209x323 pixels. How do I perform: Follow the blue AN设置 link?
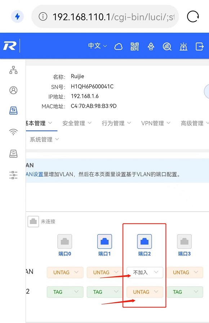pyautogui.click(x=35, y=174)
